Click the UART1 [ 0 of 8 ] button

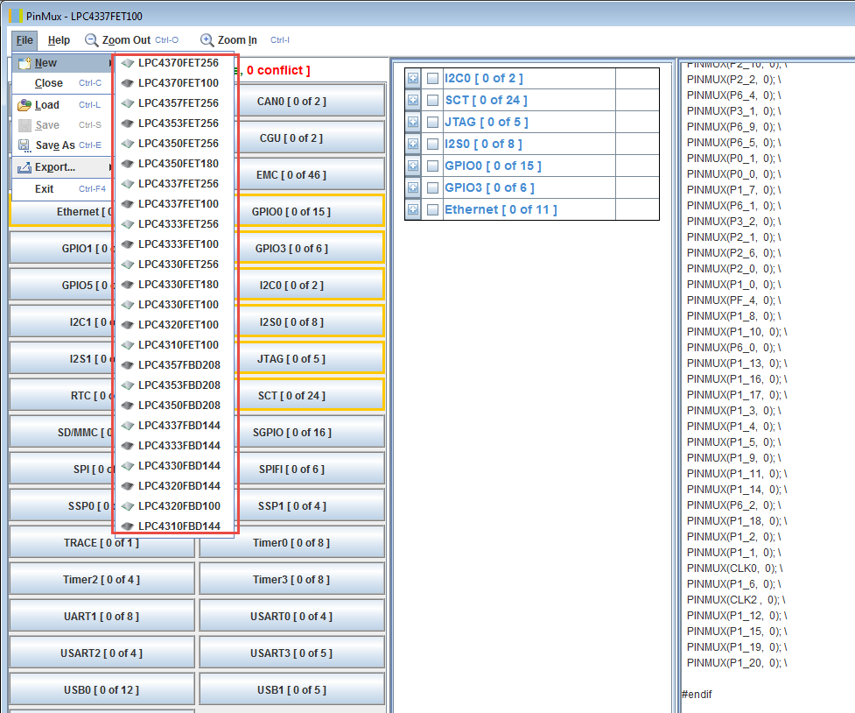point(102,617)
